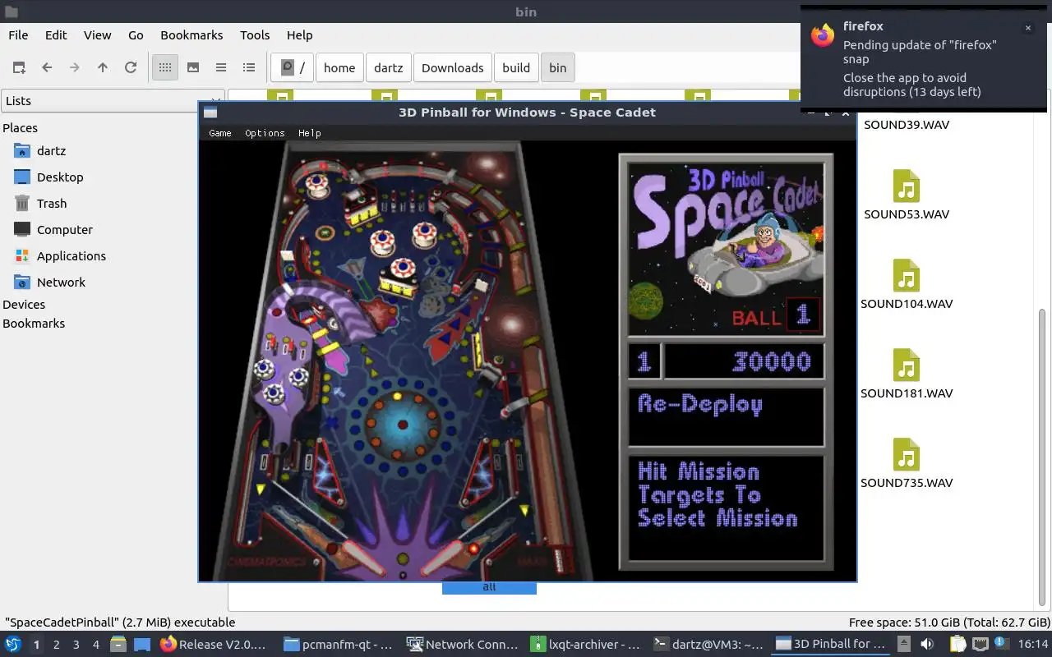Go back using the left arrow toolbar icon

click(47, 67)
